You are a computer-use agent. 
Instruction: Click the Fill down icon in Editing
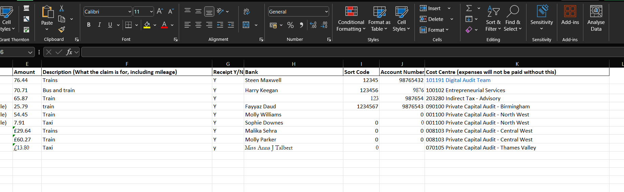[469, 19]
